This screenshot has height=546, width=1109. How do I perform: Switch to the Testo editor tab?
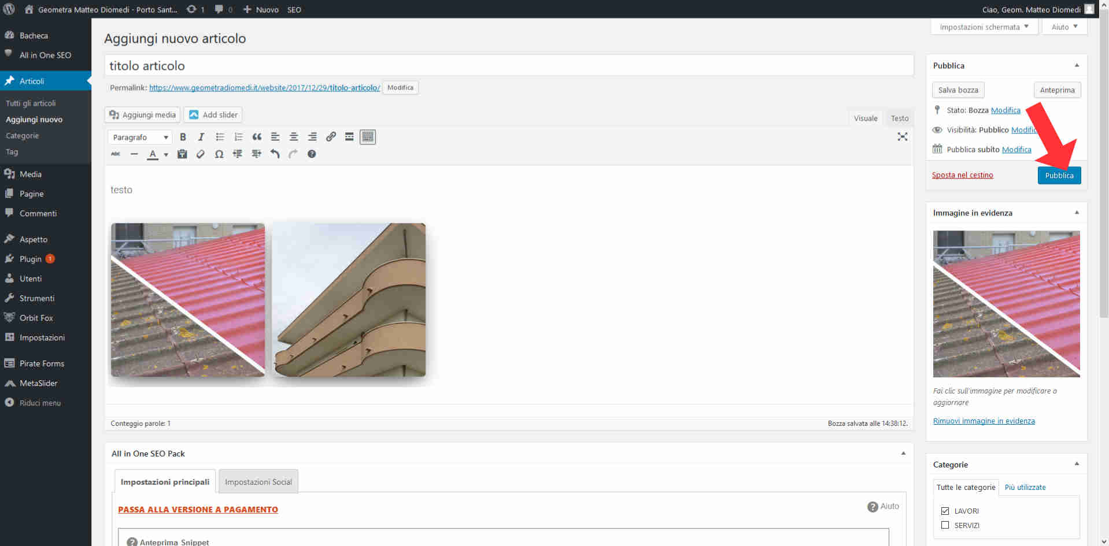(900, 118)
